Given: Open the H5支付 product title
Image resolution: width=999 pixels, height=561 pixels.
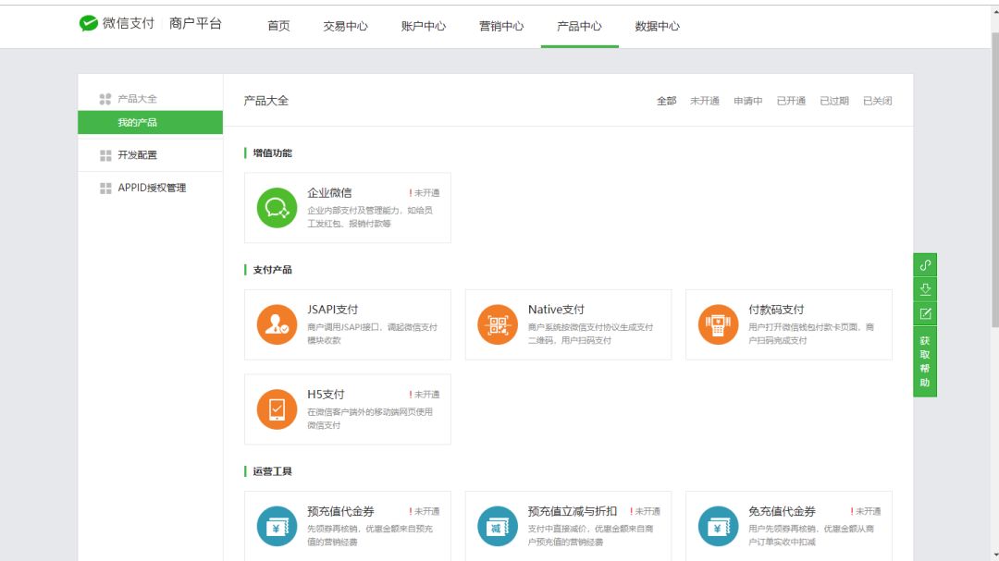Looking at the screenshot, I should [x=326, y=394].
